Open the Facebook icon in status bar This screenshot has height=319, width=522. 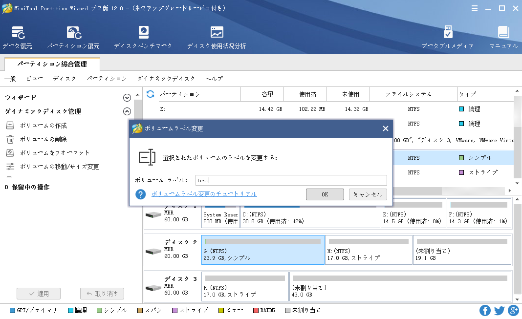click(x=485, y=310)
